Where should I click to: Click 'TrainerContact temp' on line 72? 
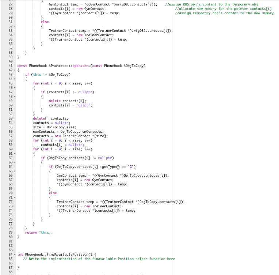(75, 202)
